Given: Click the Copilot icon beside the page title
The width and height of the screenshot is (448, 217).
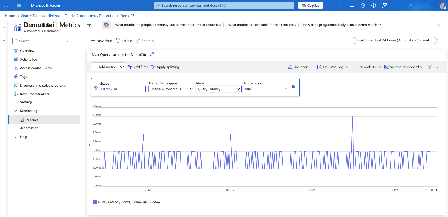Looking at the screenshot, I should (x=106, y=25).
